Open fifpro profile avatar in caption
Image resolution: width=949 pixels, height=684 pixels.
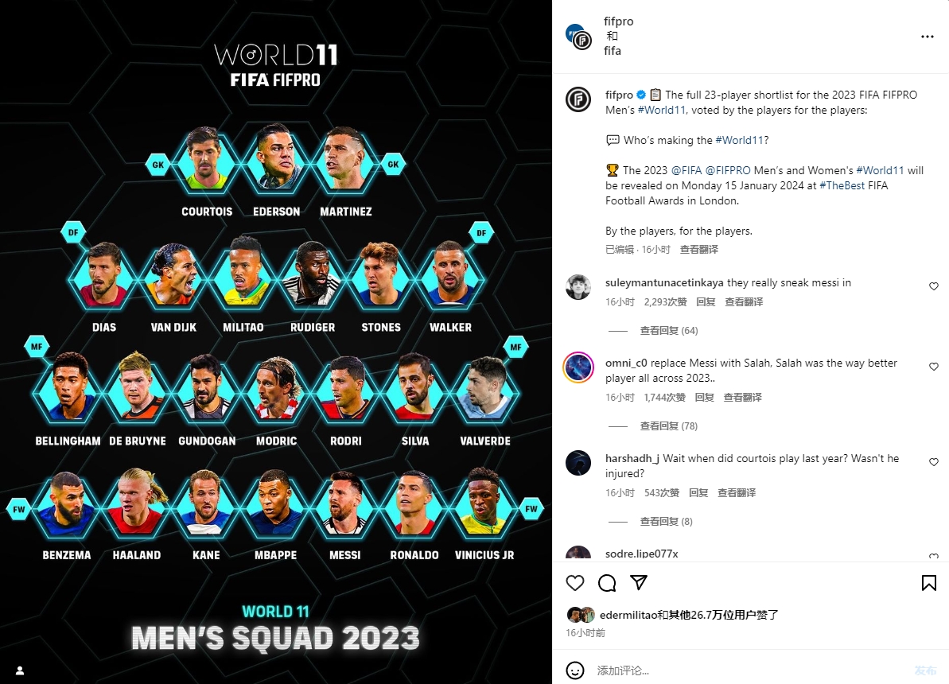coord(578,99)
